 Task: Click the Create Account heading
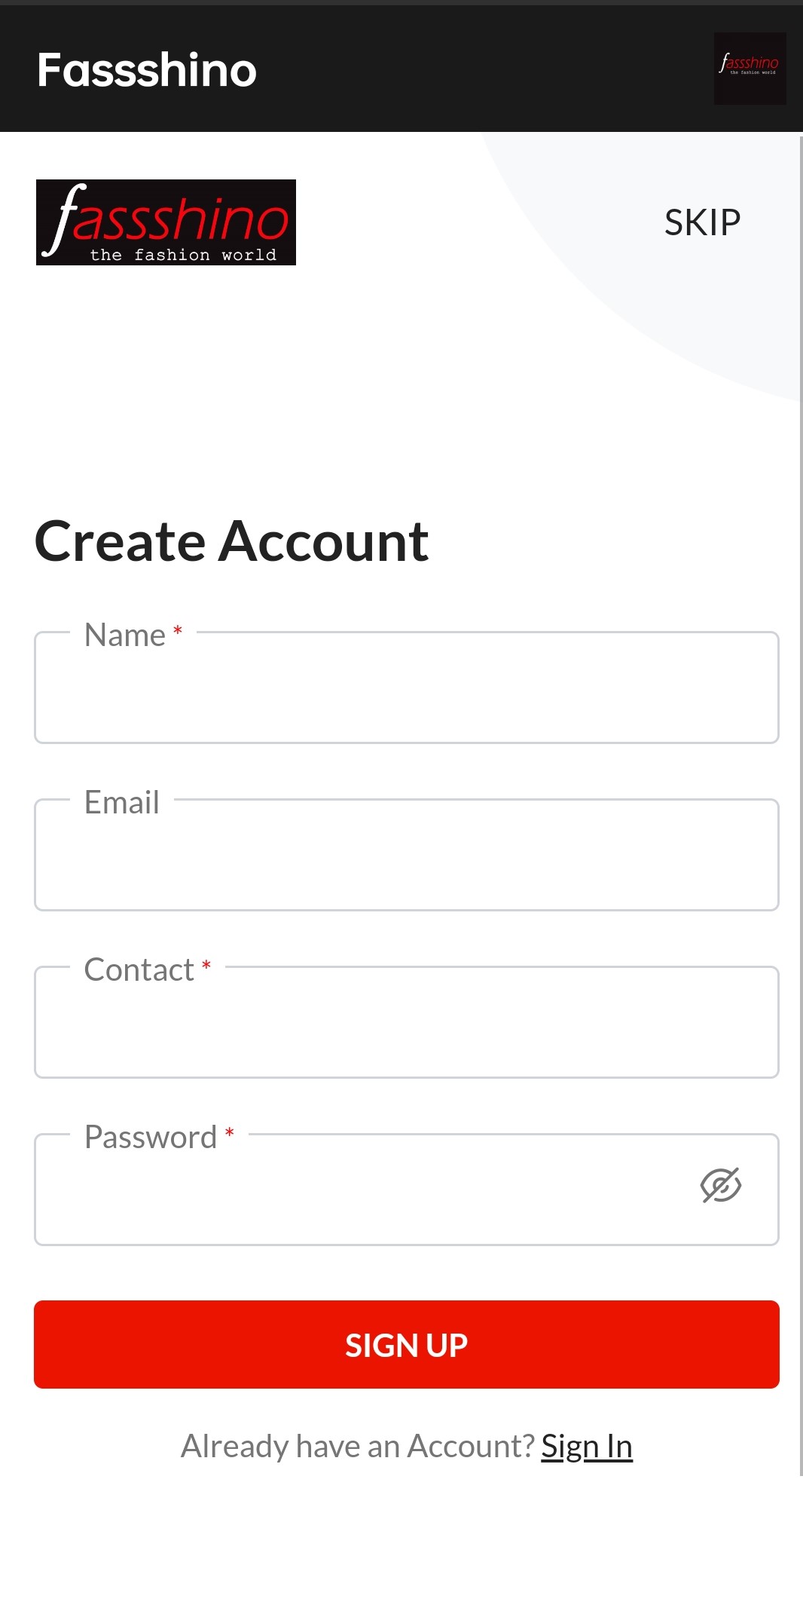[232, 541]
